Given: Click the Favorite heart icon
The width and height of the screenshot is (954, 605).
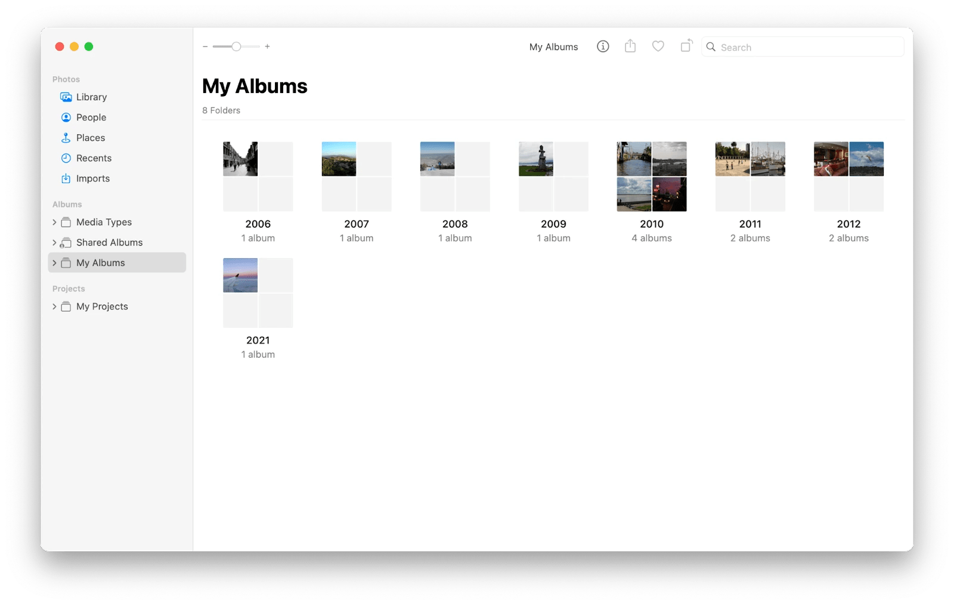Looking at the screenshot, I should (x=658, y=46).
